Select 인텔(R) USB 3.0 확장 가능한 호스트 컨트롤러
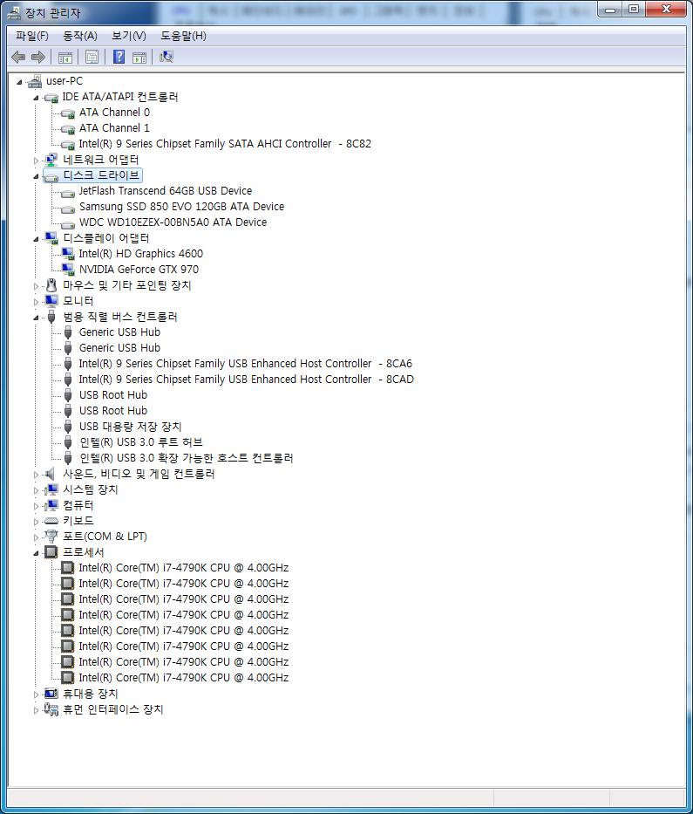The height and width of the screenshot is (814, 693). (187, 458)
